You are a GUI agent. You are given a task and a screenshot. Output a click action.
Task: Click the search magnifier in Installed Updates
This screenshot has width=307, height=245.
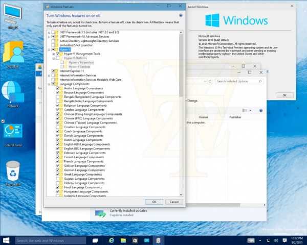click(x=260, y=81)
